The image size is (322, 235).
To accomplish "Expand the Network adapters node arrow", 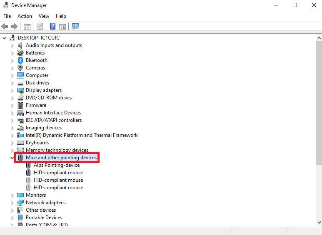I will pyautogui.click(x=12, y=203).
